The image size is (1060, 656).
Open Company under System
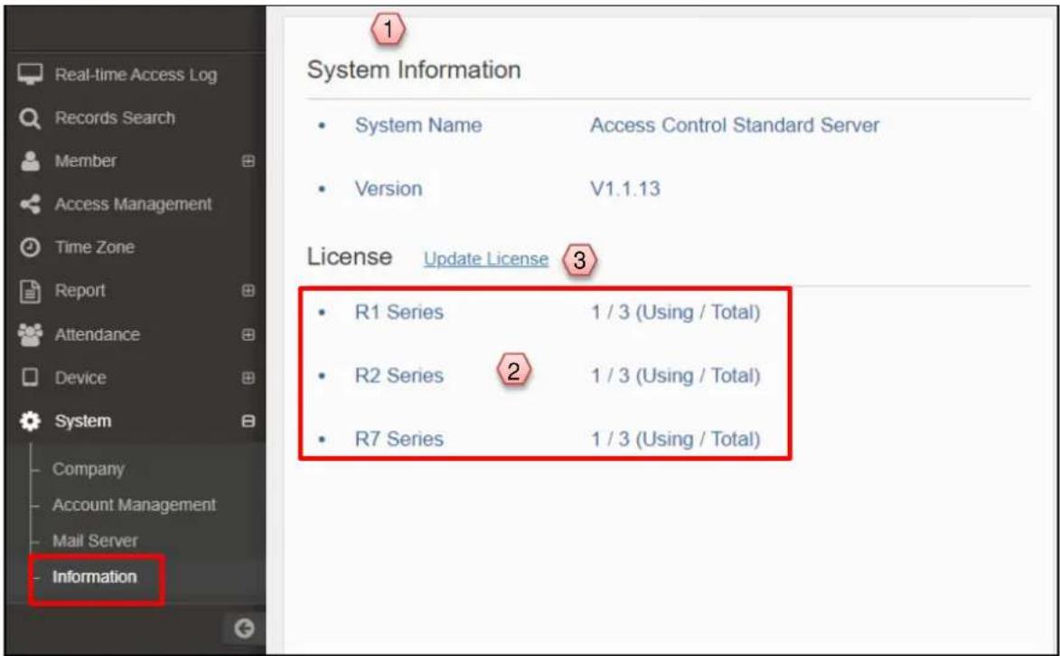[89, 469]
